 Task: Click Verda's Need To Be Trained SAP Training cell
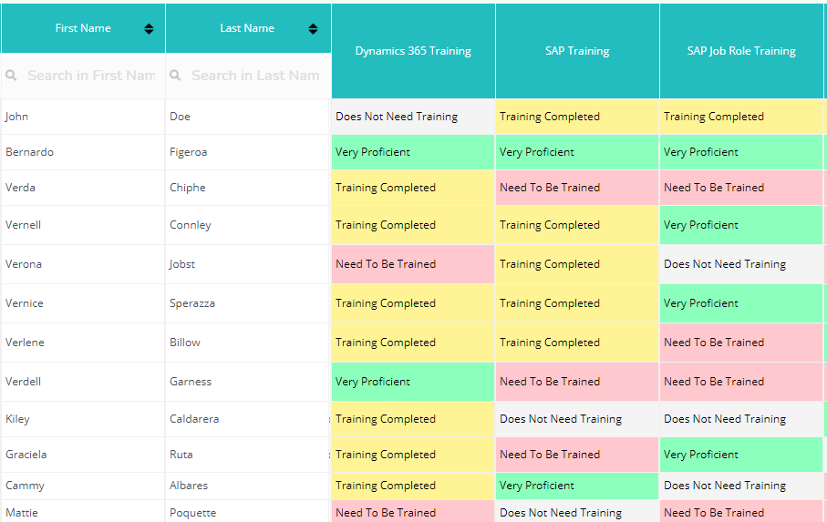pyautogui.click(x=577, y=188)
